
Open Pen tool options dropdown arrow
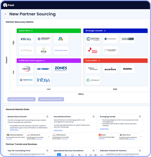click(82, 155)
